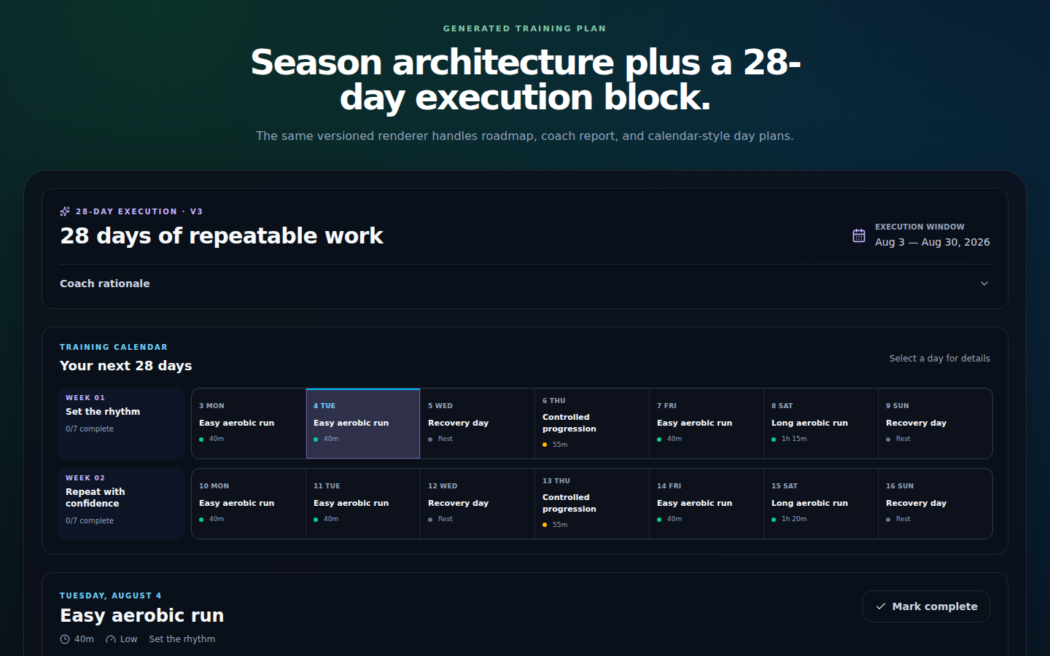The width and height of the screenshot is (1050, 656).
Task: Select the 16 SUN Recovery day cell
Action: pos(936,504)
